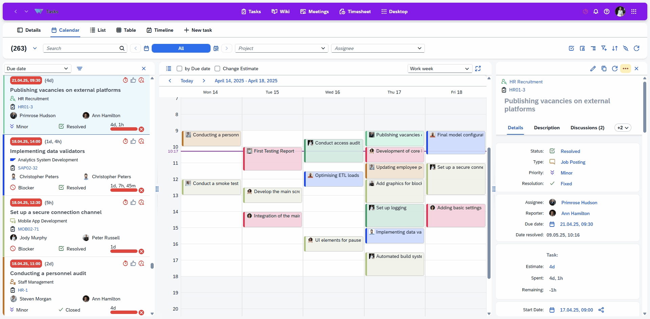Open the HR01-3 task link in details
Viewport: 650px width, 319px height.
(517, 90)
